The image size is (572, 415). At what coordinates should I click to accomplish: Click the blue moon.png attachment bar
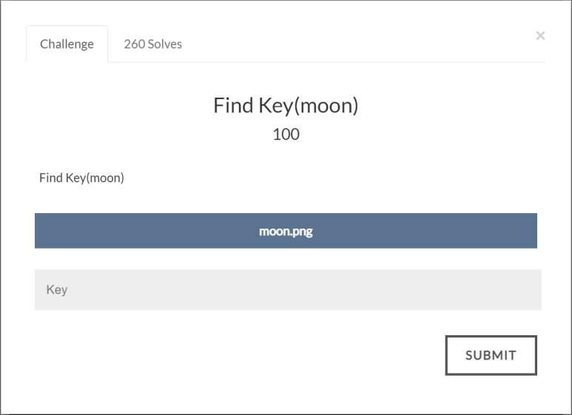tap(286, 231)
